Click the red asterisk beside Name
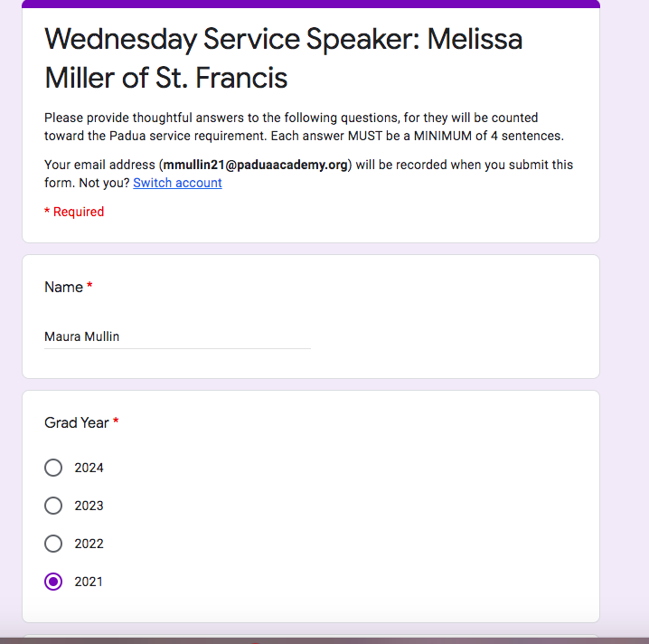Viewport: 649px width, 644px height. click(89, 287)
